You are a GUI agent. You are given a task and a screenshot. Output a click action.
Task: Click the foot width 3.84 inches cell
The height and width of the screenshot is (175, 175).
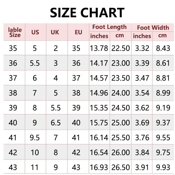[142, 152]
